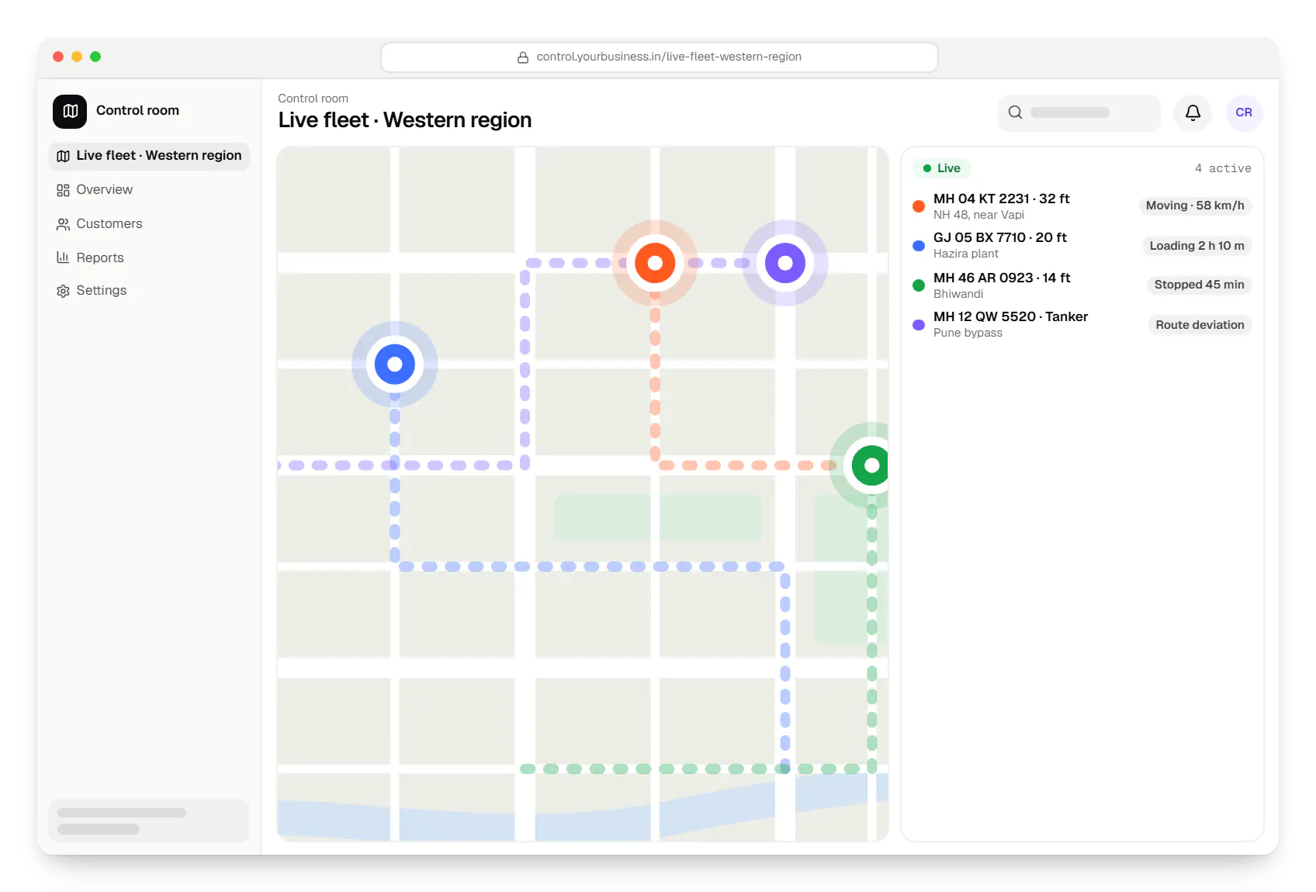This screenshot has height=892, width=1316.
Task: Select vehicle GJ 05 BX 7710 · 20 ft
Action: click(1000, 237)
